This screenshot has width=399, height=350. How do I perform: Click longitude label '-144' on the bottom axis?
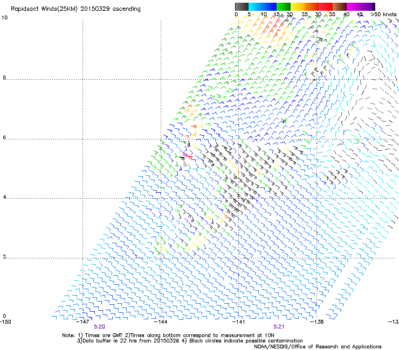click(x=161, y=321)
